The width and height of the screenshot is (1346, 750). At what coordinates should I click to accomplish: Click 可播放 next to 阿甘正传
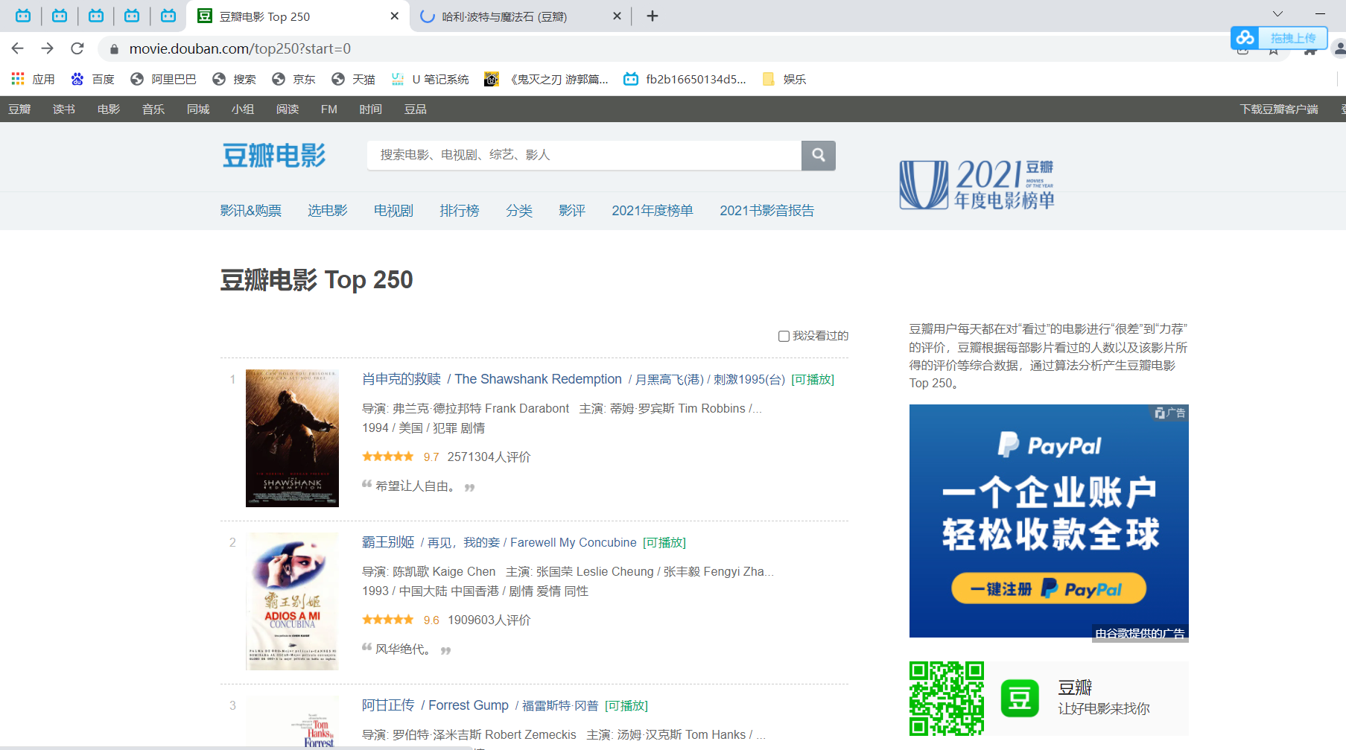[x=626, y=706]
